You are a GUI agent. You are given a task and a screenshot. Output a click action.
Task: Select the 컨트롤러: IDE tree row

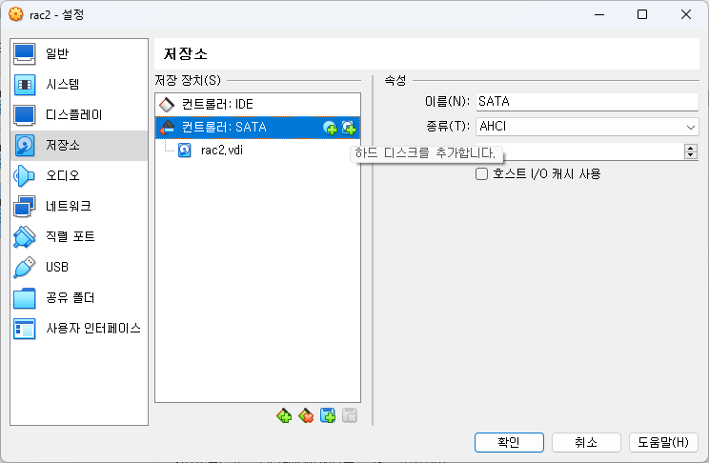pos(257,105)
